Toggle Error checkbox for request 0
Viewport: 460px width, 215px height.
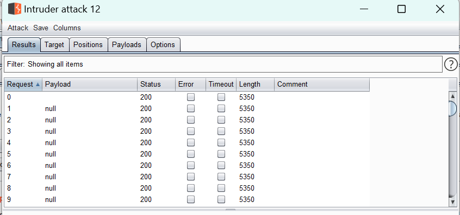(191, 97)
